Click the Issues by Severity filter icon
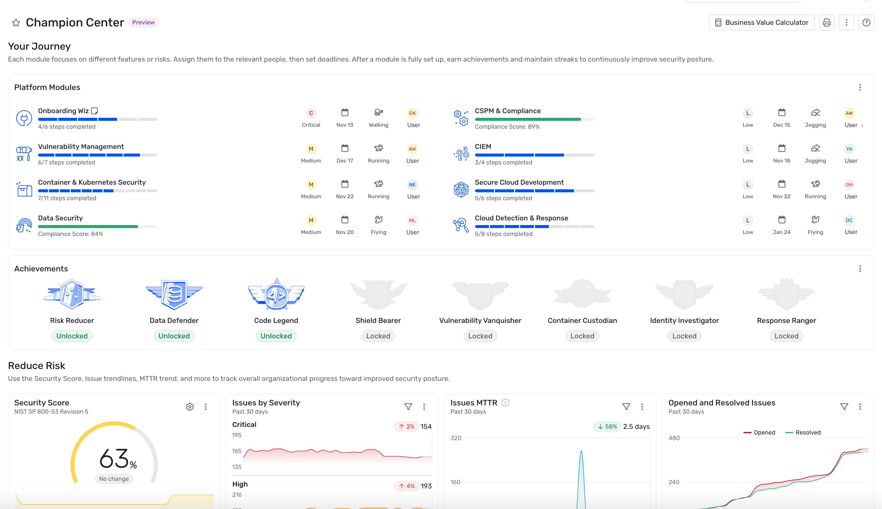882x509 pixels. coord(408,406)
